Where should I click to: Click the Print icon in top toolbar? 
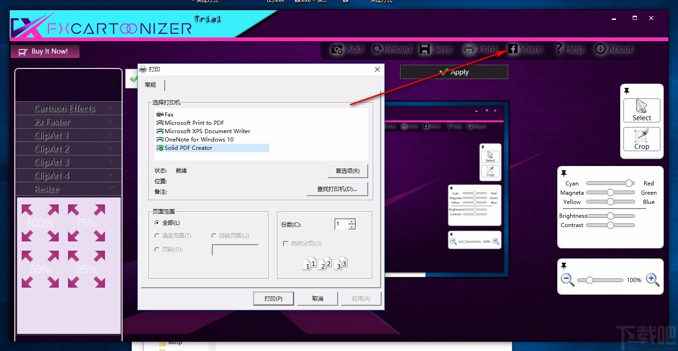469,49
